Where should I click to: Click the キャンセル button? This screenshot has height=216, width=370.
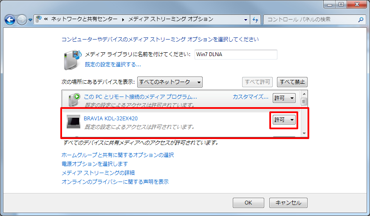(x=288, y=203)
